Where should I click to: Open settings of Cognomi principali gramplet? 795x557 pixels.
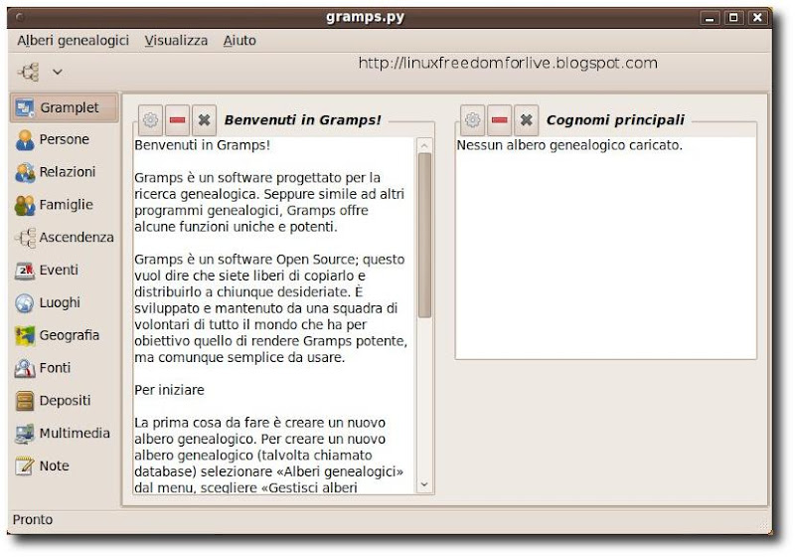[x=473, y=120]
